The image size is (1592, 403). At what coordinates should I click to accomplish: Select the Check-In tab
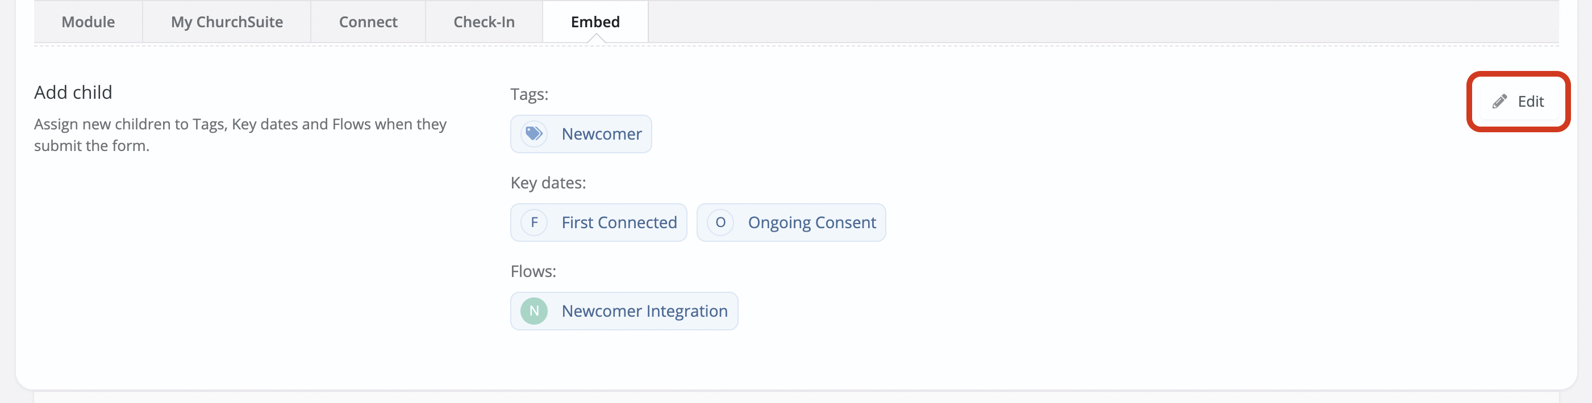484,22
